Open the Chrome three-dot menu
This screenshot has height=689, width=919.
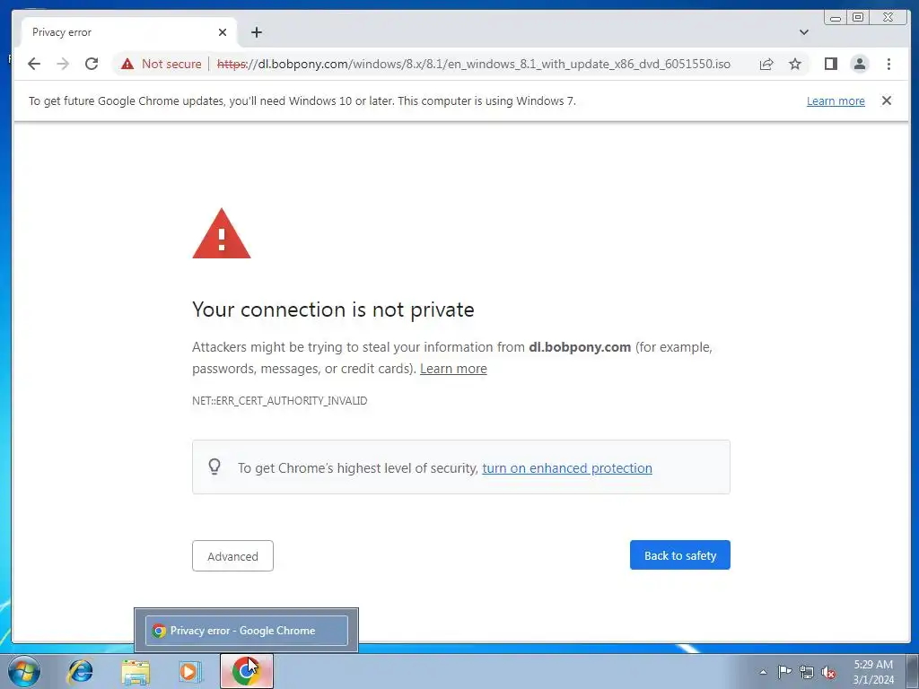[888, 64]
